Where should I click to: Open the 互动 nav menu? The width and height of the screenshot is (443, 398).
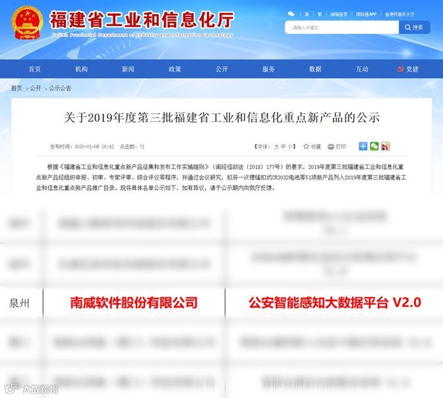[x=362, y=69]
